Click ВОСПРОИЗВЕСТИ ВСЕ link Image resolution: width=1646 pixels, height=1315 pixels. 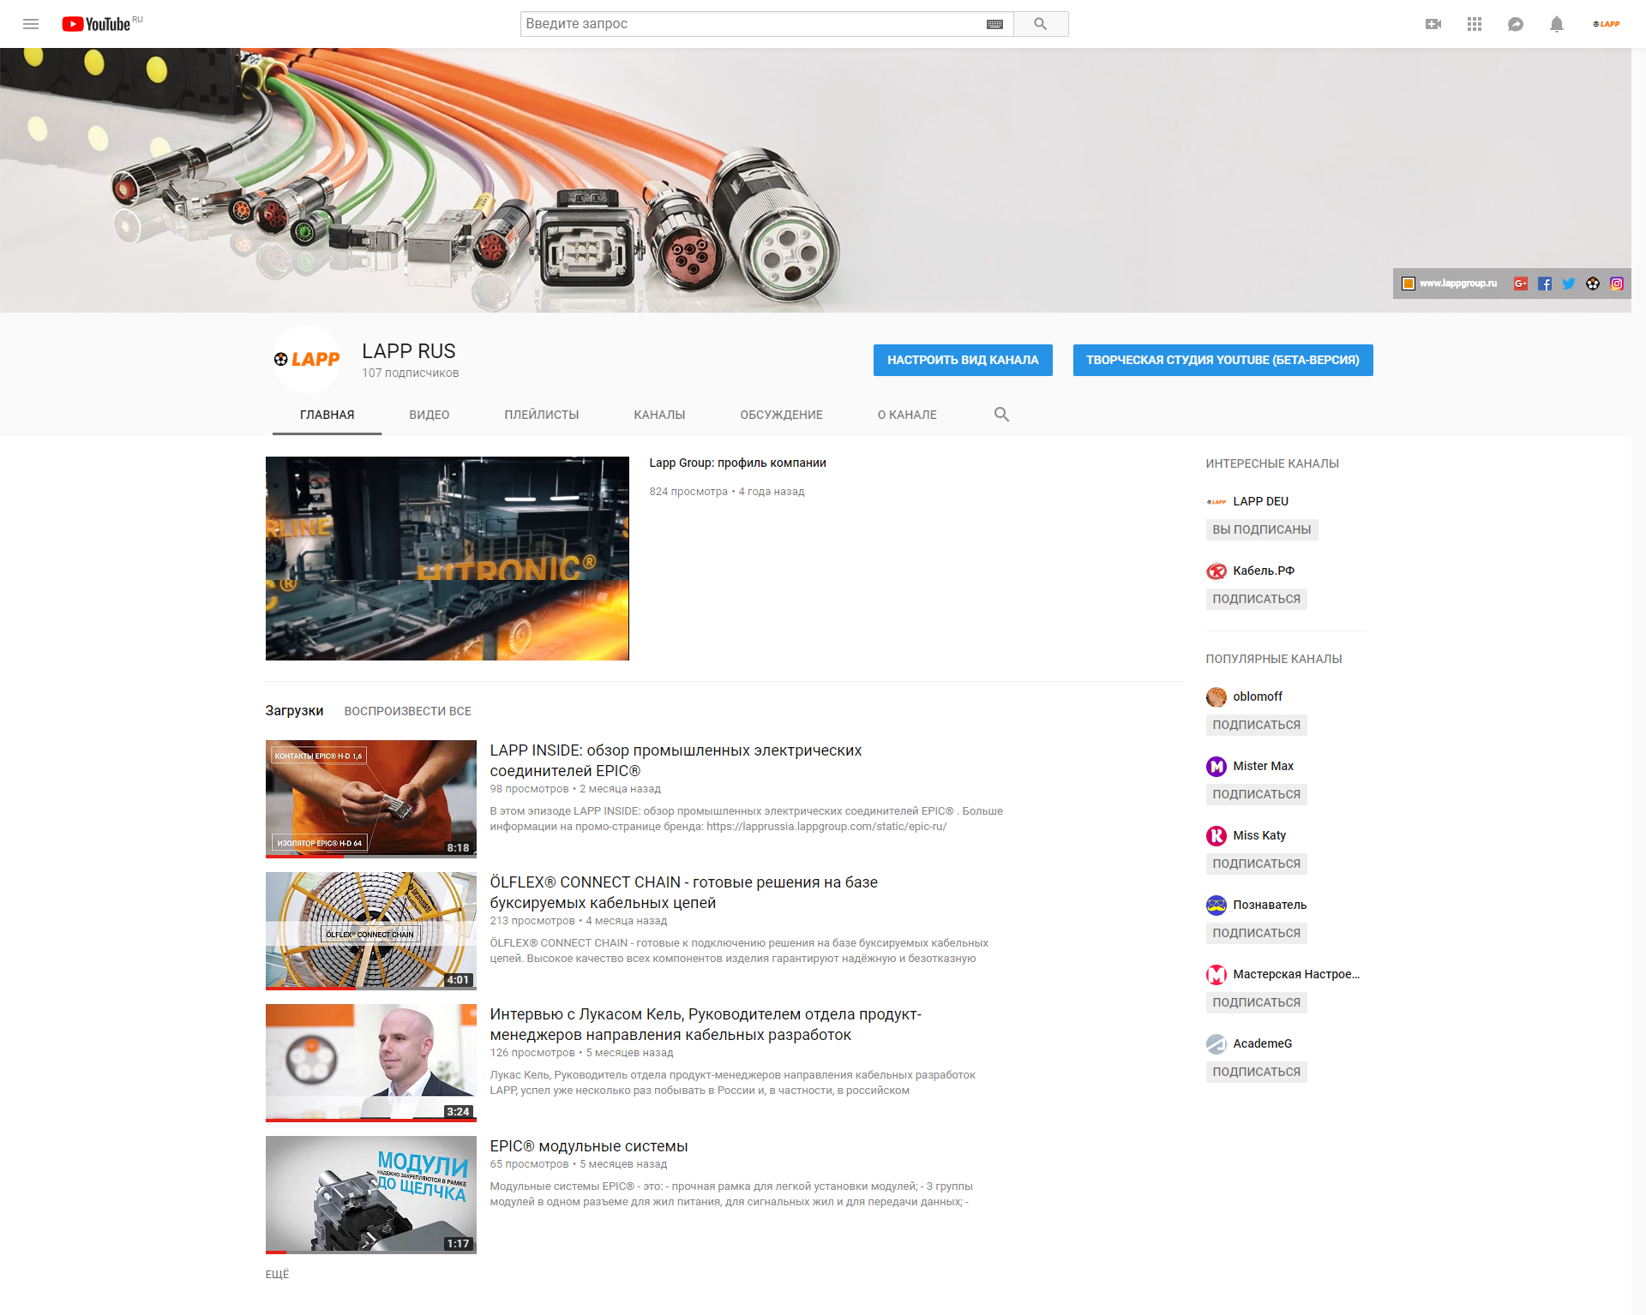408,711
